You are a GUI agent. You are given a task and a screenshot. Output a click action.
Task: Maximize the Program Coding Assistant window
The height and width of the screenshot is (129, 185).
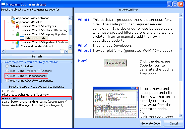point(175,4)
